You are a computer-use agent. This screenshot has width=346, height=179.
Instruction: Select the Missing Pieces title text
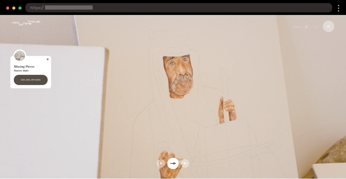tap(24, 66)
